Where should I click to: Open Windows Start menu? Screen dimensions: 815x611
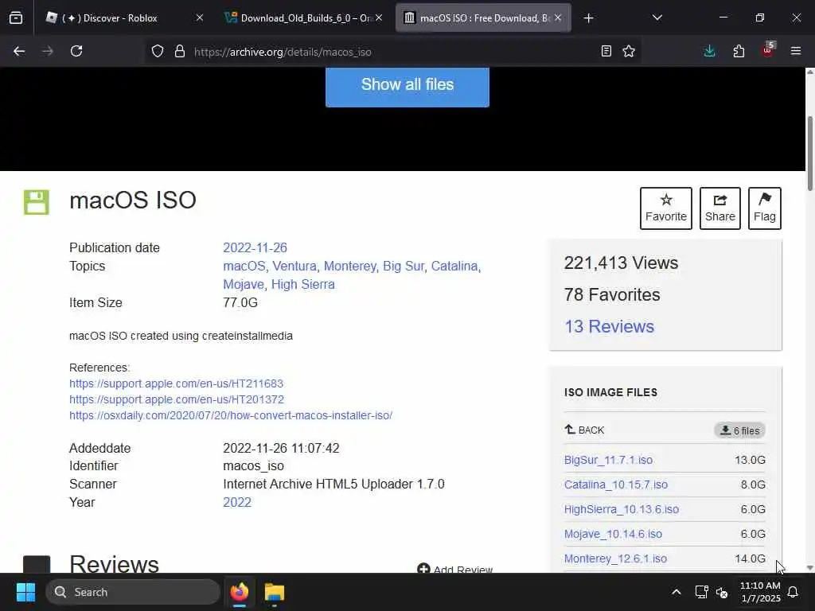25,592
